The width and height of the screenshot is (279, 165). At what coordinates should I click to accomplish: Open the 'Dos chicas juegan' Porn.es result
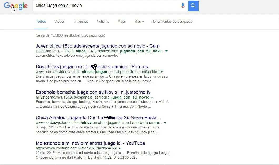pos(92,67)
